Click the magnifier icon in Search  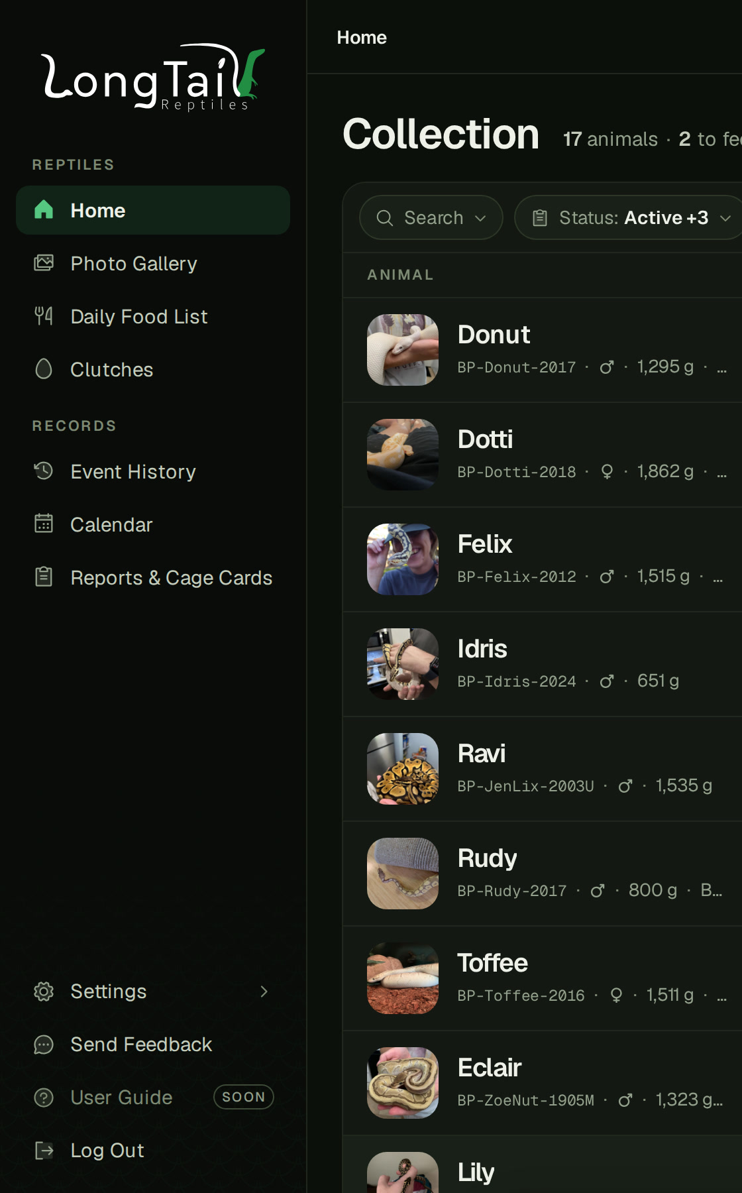tap(385, 217)
